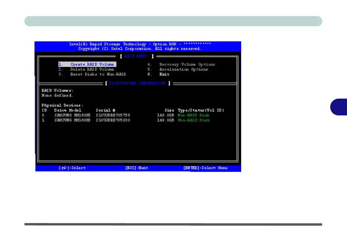Select Exit in the main menu
Viewport: 347px width, 244px height.
coord(158,74)
